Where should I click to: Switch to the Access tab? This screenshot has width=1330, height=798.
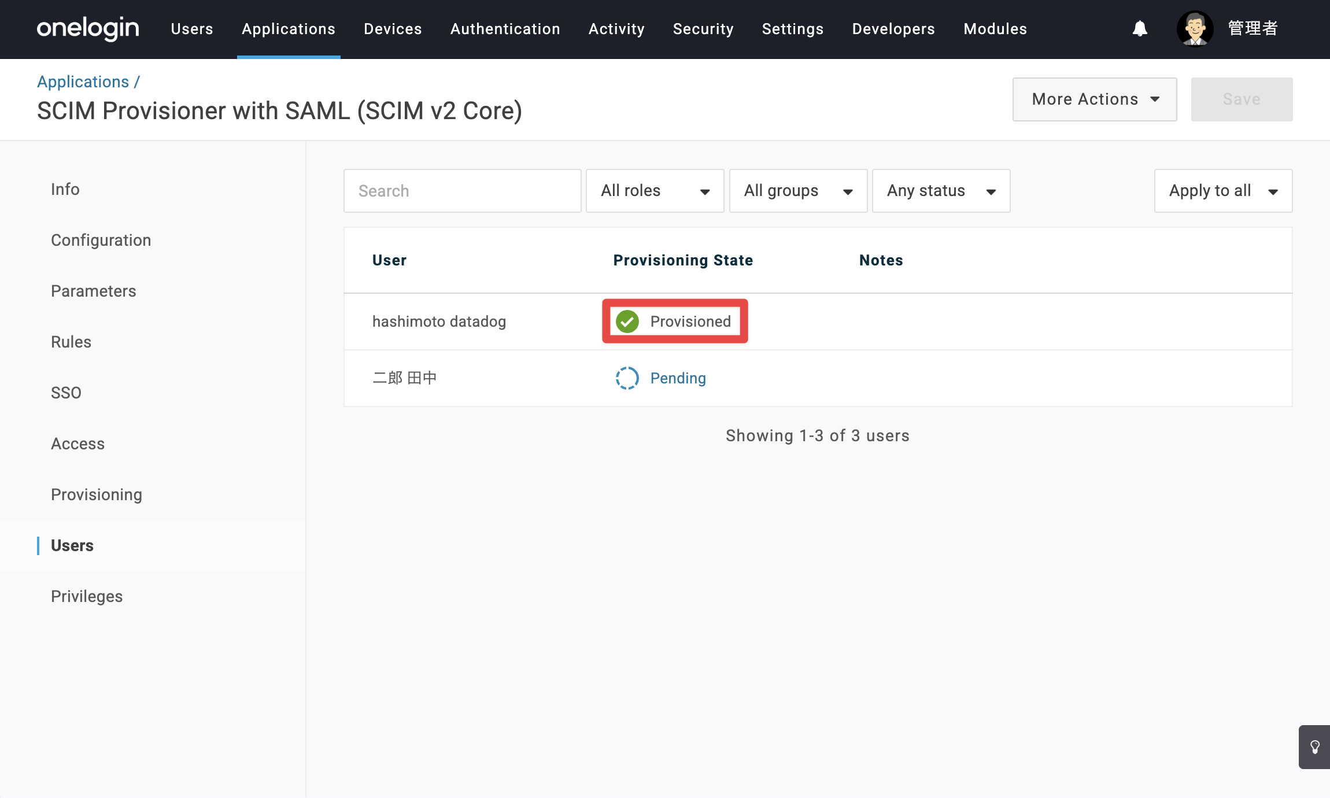[x=78, y=444]
